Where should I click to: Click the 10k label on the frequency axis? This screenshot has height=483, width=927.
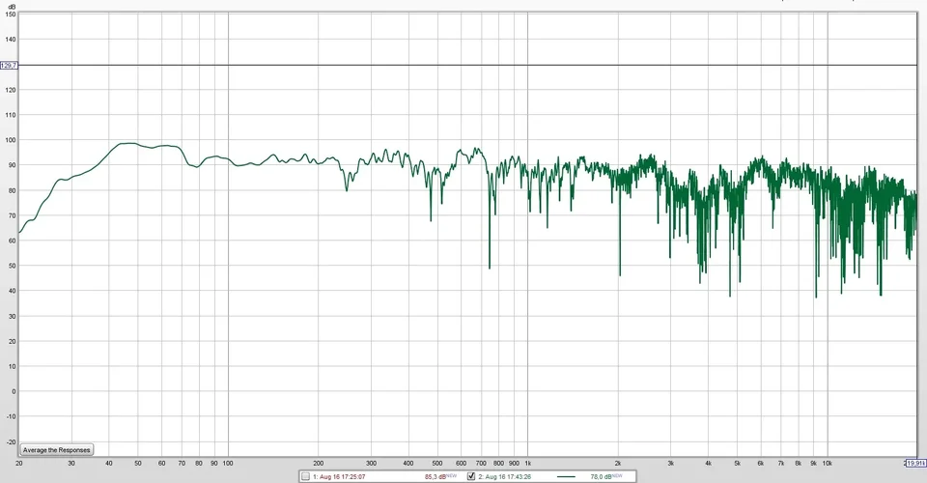point(828,464)
